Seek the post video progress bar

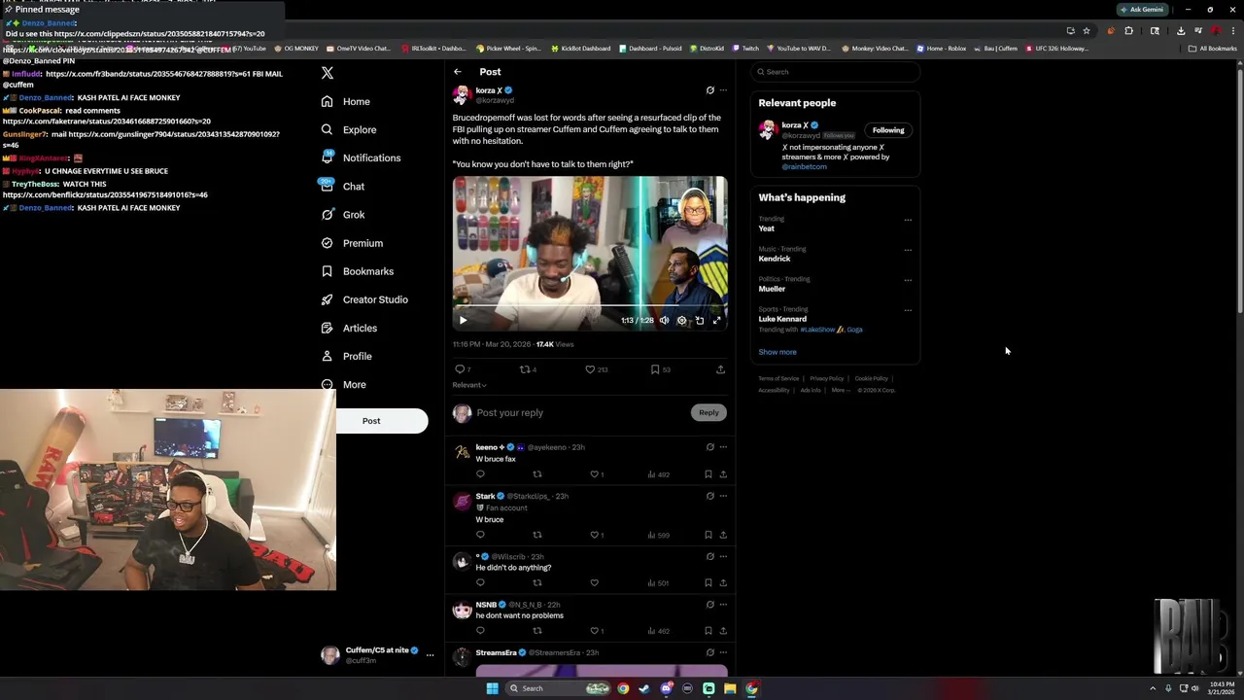[589, 306]
